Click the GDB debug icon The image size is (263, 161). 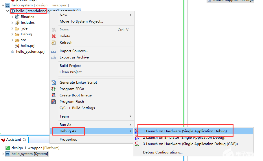tap(137, 144)
